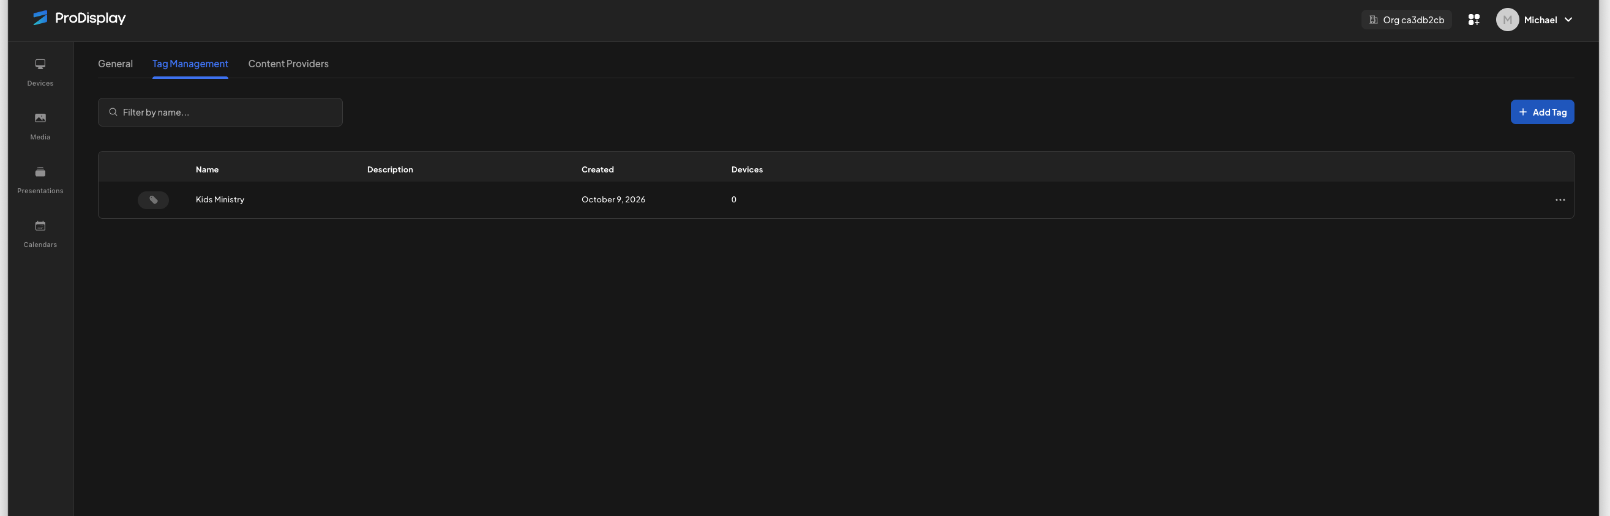
Task: Open the apps grid icon
Action: point(1473,20)
